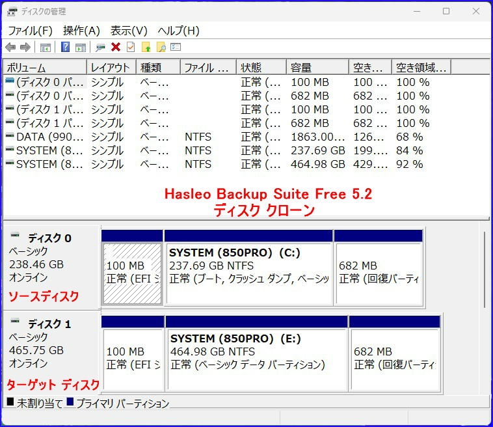Open the 操作(A) menu
493x427 pixels.
(x=81, y=31)
